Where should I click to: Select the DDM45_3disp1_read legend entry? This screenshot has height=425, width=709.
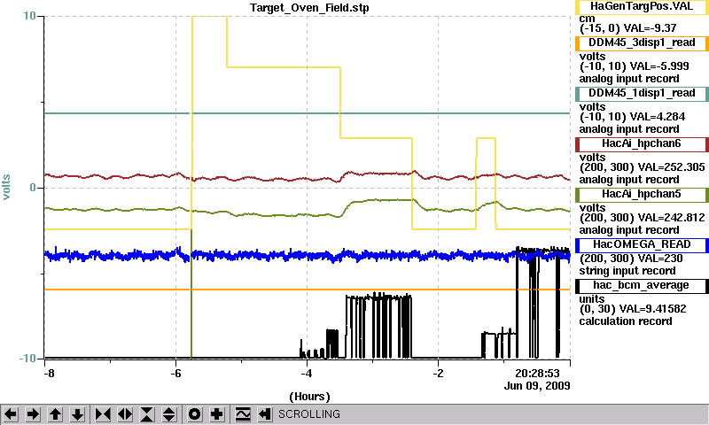(642, 42)
